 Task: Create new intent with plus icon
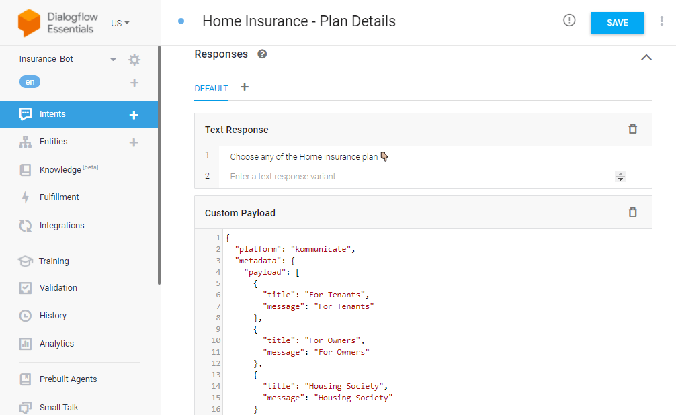(x=134, y=115)
